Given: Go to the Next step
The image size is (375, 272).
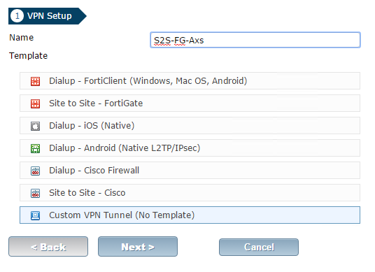Looking at the screenshot, I should pos(138,247).
